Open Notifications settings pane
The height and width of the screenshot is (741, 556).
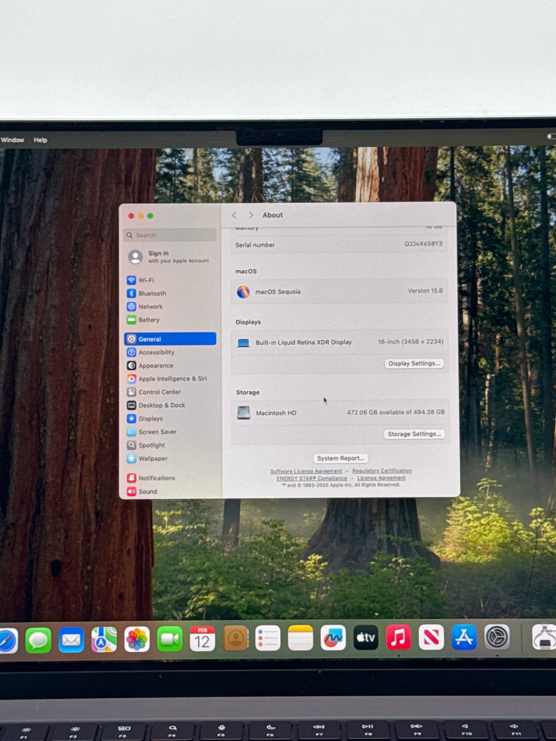(x=156, y=478)
